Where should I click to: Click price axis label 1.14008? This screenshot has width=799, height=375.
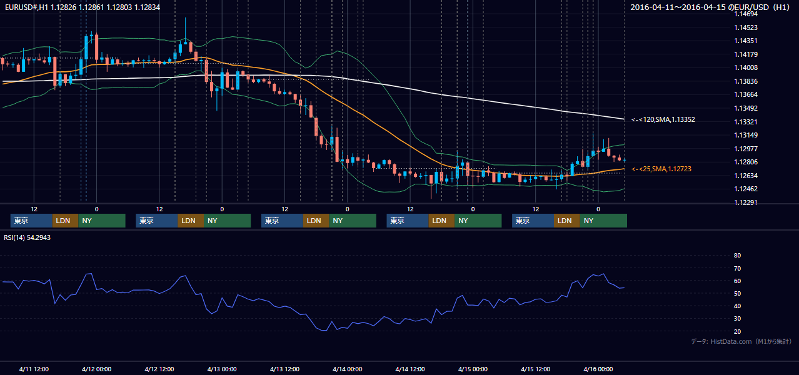click(746, 67)
